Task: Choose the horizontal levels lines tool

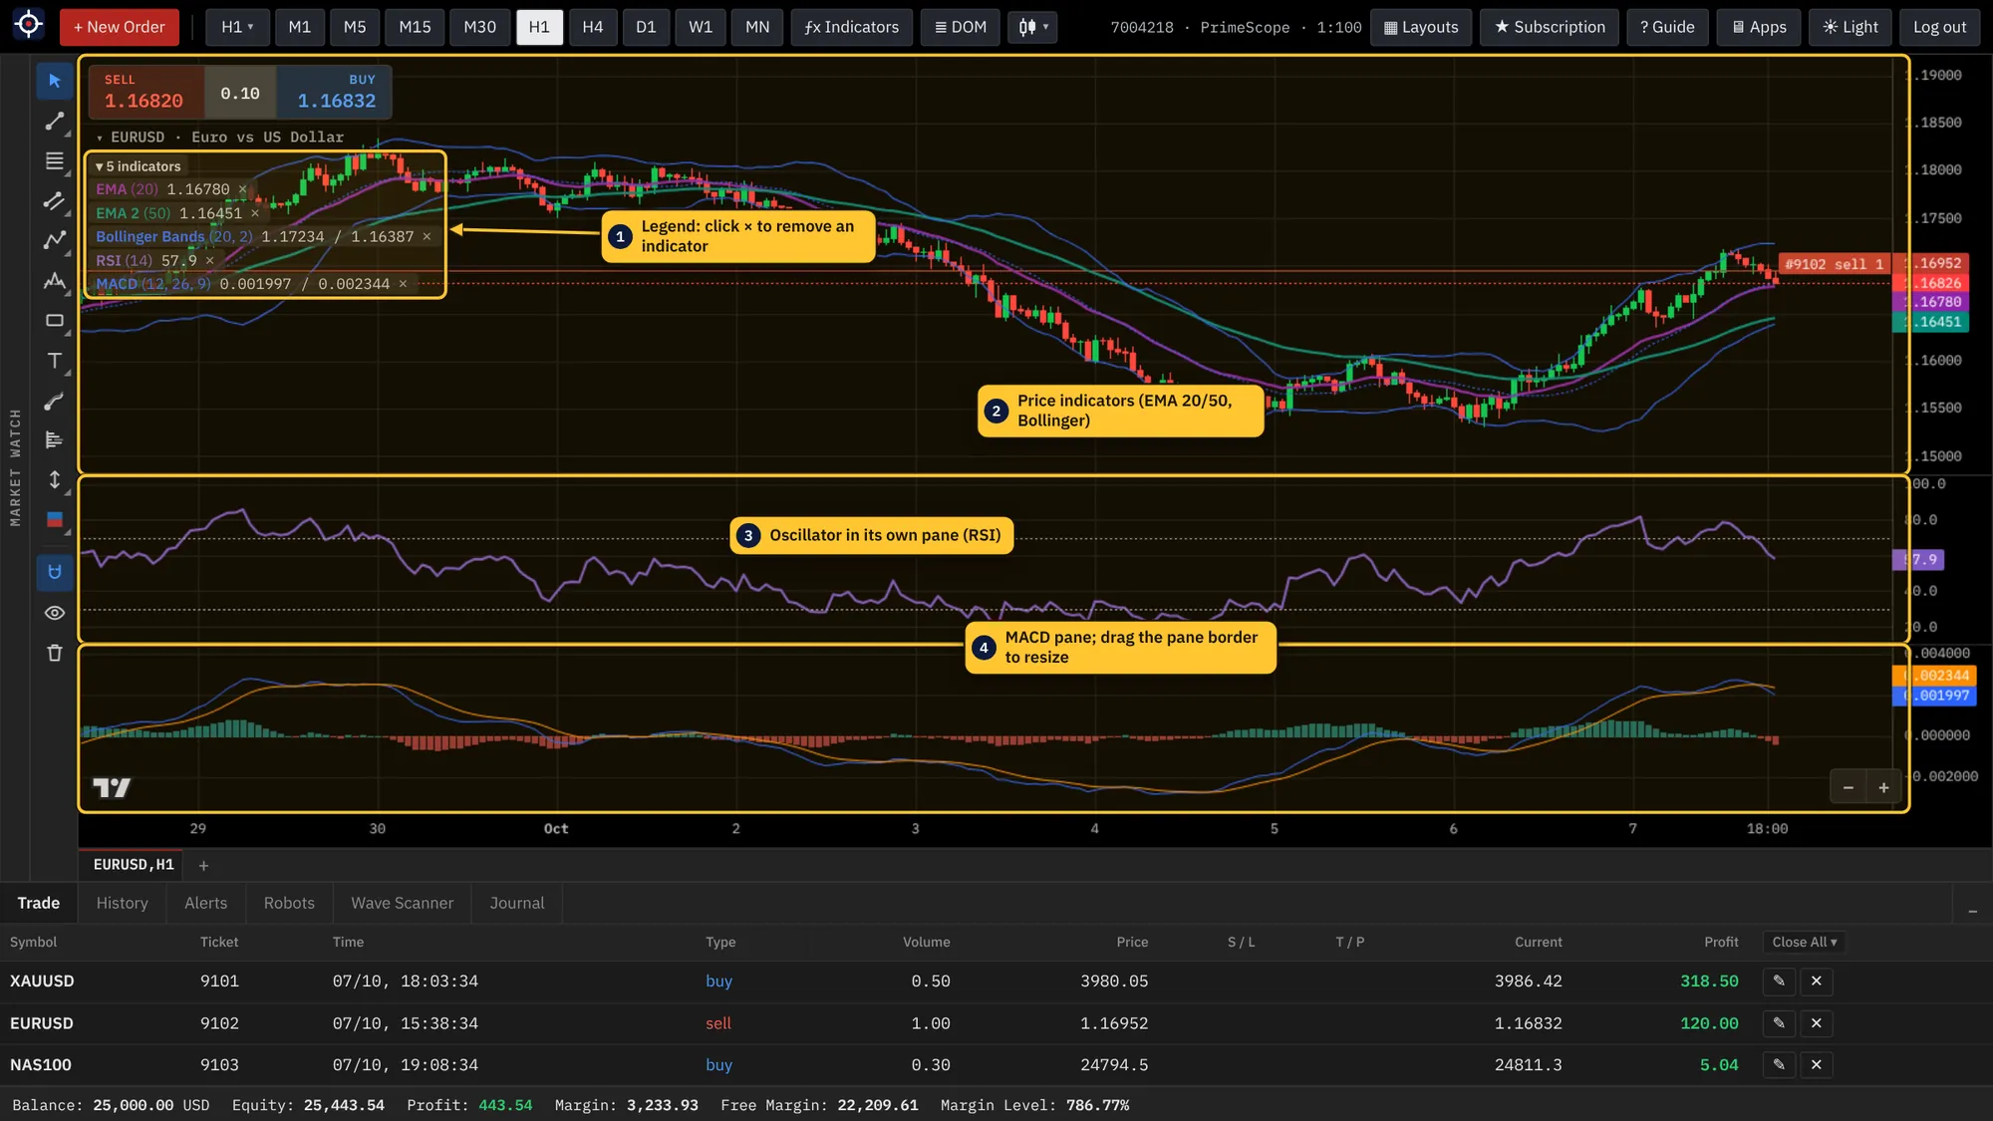Action: [x=55, y=160]
